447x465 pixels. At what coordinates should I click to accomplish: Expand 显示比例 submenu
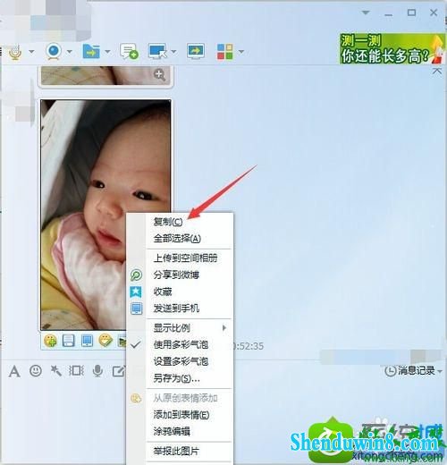(190, 328)
